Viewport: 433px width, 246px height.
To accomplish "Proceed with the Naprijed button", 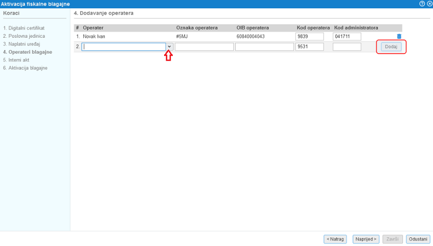I will click(366, 239).
